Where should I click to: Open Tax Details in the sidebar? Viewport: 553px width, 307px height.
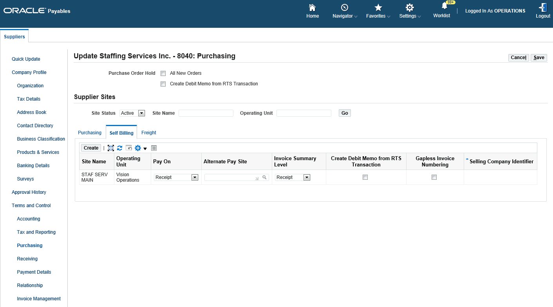tap(29, 99)
